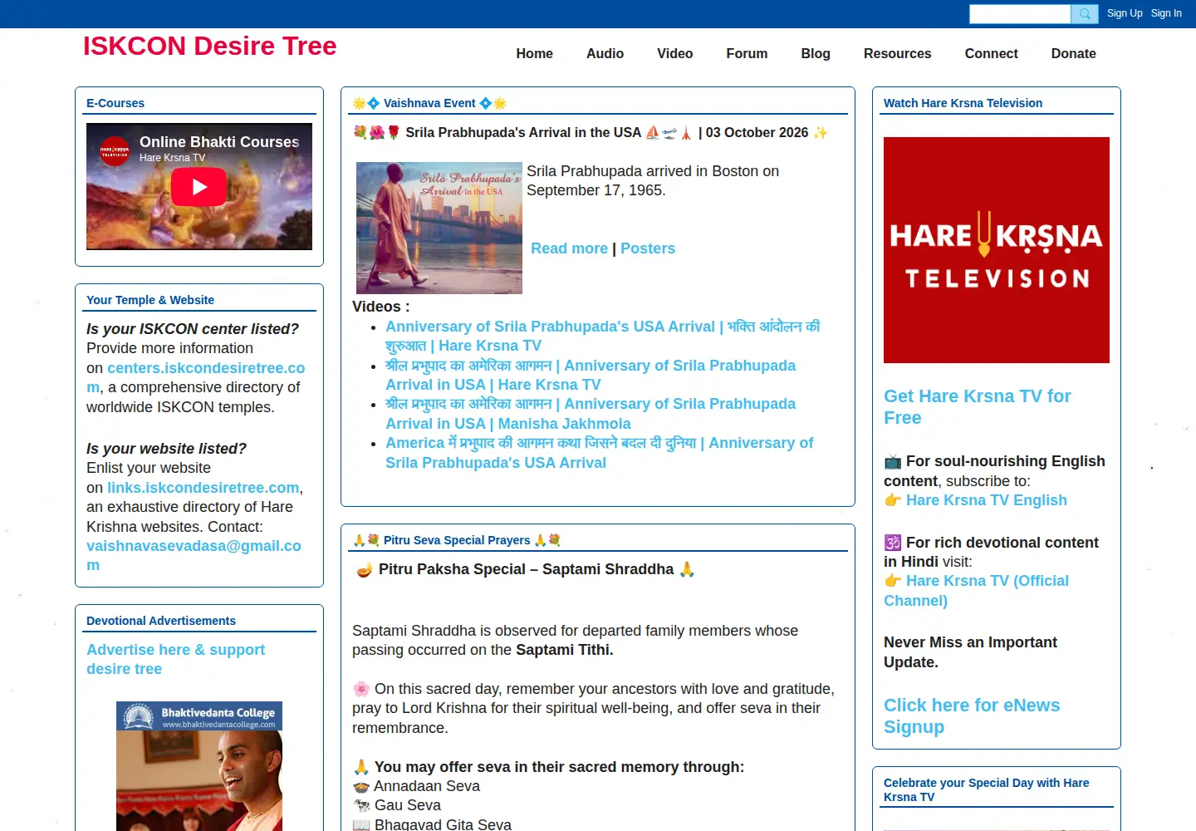Click 'Celebrate your Special Day with Hare Krsna TV' heading
Screen dimensions: 1196x831
[986, 789]
